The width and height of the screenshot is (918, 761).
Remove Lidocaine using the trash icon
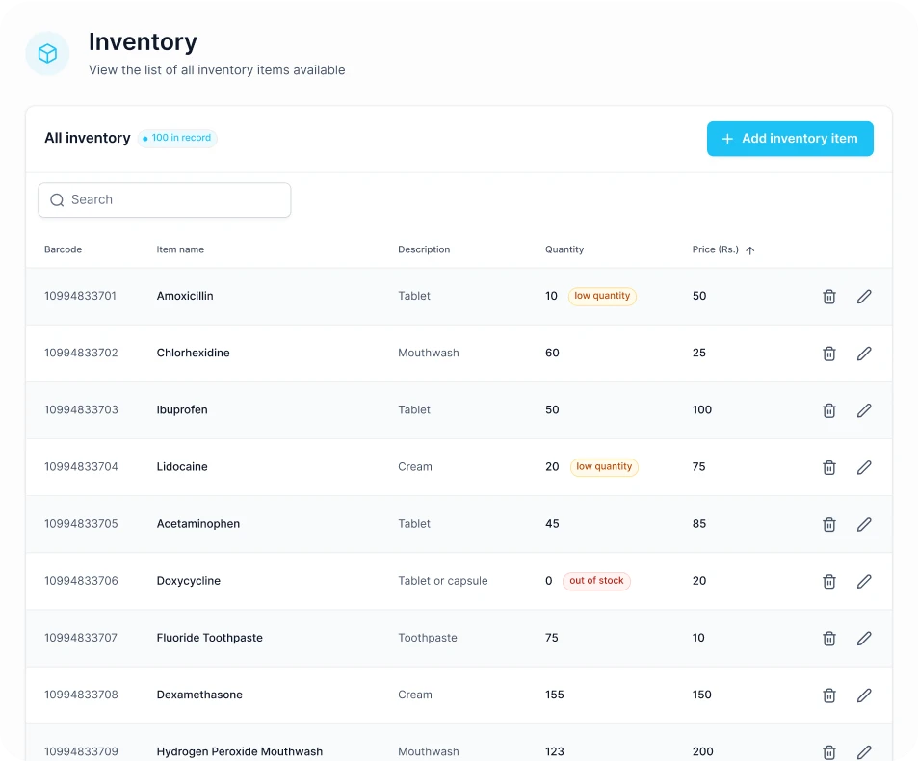point(828,467)
